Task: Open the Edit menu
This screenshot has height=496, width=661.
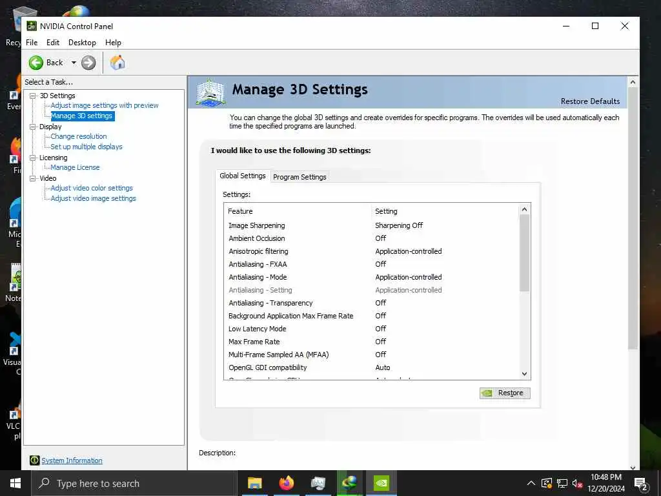Action: point(53,43)
